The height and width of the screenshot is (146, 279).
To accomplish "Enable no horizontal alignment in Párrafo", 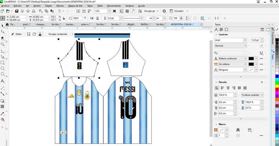I will [x=217, y=88].
